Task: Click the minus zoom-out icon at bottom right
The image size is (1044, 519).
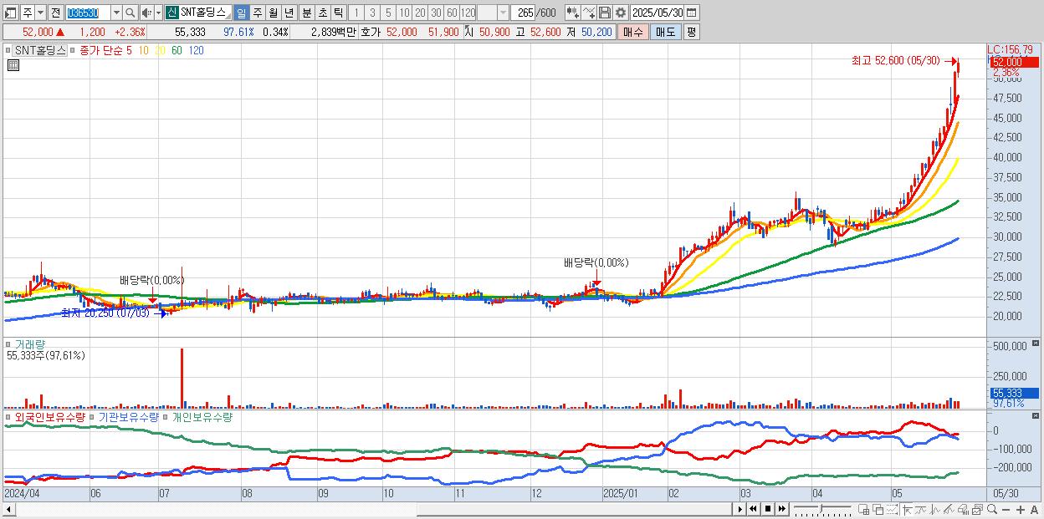Action: tap(1006, 510)
